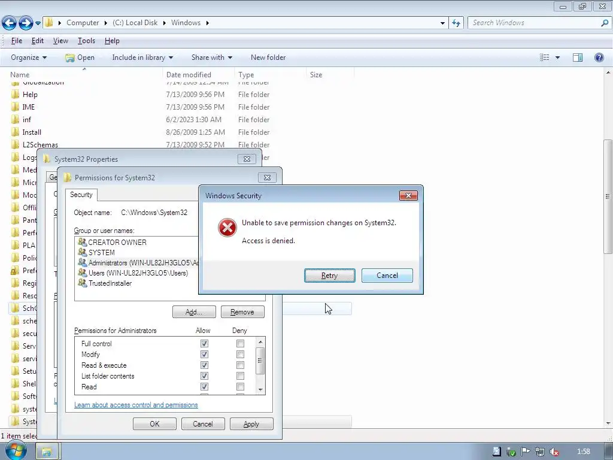Screen dimensions: 613x460
Task: Click the blue Help question mark icon
Action: [x=599, y=57]
